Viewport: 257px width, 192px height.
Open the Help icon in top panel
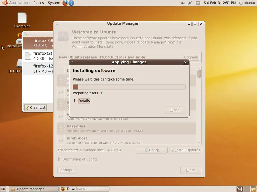[x=71, y=3]
